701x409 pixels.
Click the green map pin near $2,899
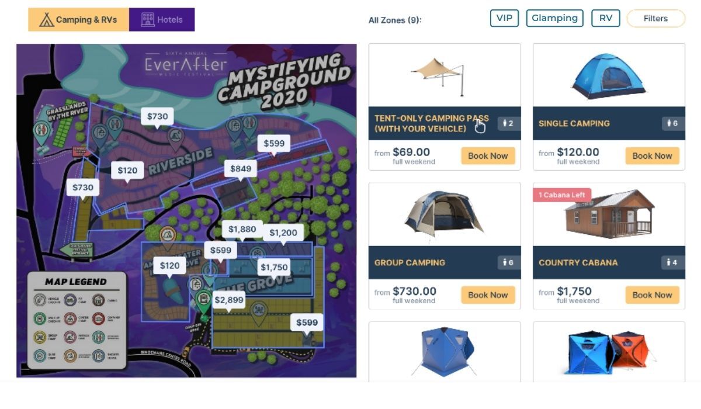[203, 301]
